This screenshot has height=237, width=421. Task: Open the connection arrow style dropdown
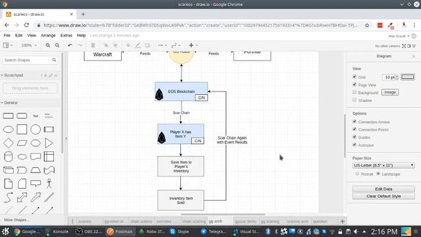pyautogui.click(x=162, y=45)
